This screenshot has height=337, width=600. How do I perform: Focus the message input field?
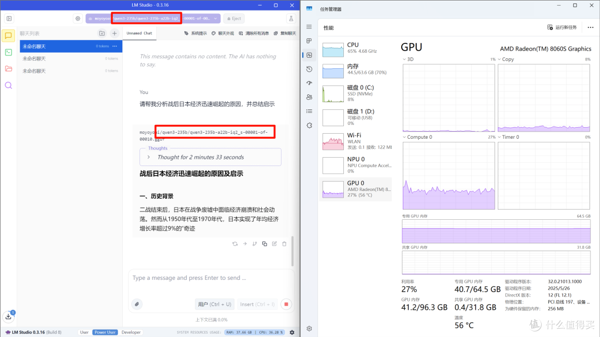point(211,278)
